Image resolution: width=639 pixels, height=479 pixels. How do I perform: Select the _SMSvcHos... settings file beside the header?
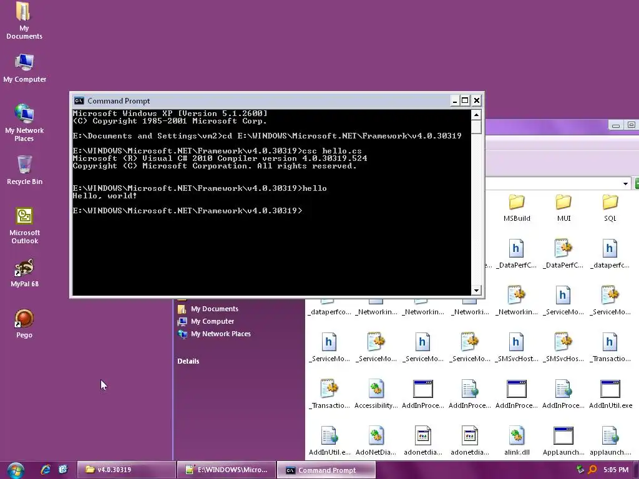coord(563,348)
